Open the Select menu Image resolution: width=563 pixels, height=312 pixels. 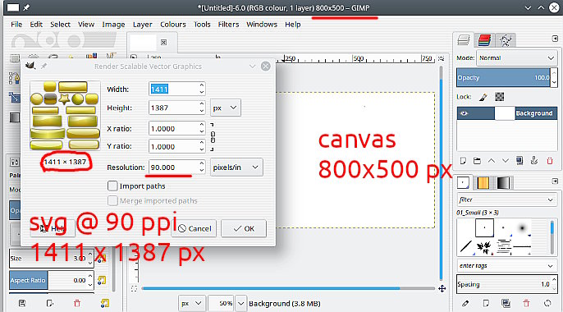pos(60,25)
